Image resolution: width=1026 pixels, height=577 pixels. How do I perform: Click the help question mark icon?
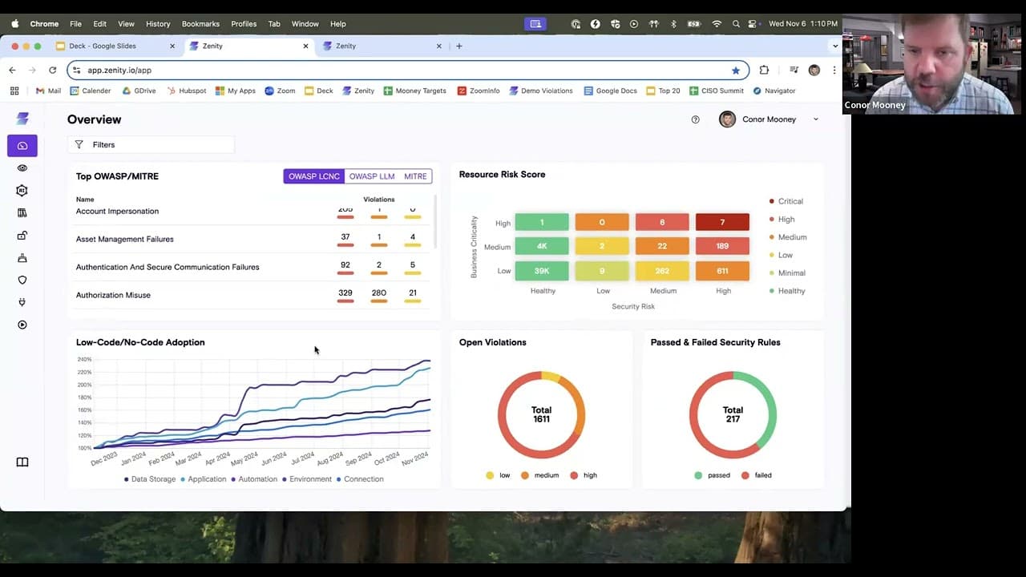[695, 119]
